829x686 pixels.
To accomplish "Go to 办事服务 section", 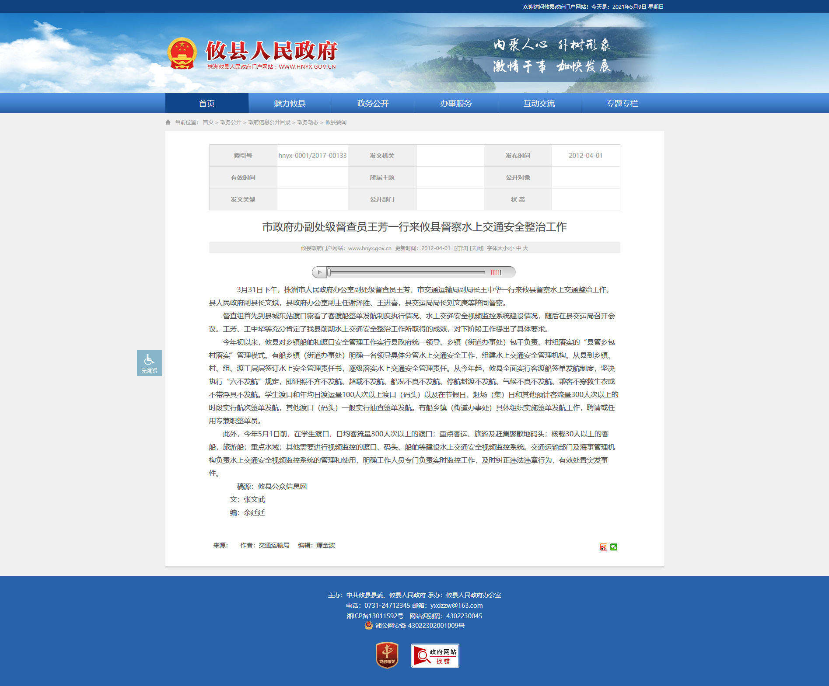I will click(456, 103).
